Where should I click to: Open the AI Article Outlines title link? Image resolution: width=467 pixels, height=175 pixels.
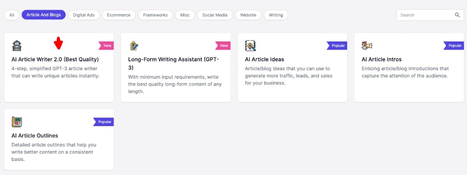pos(35,136)
